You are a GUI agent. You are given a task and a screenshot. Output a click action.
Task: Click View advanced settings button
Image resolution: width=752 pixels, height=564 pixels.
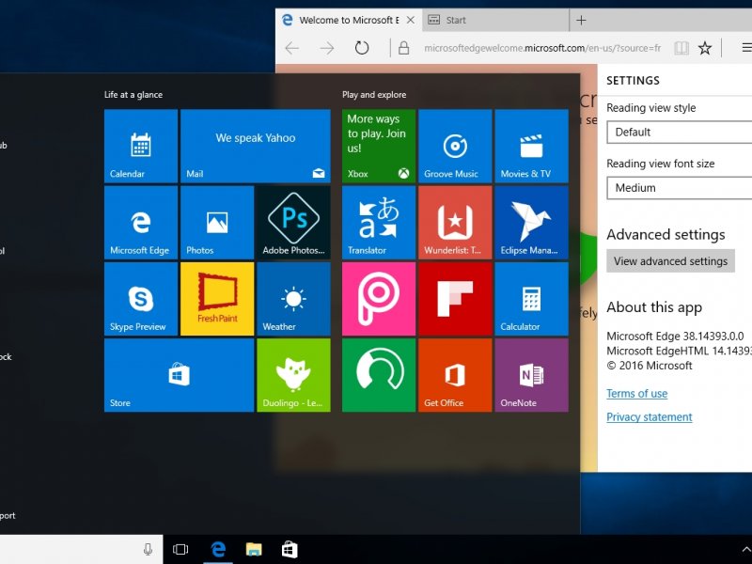tap(670, 261)
